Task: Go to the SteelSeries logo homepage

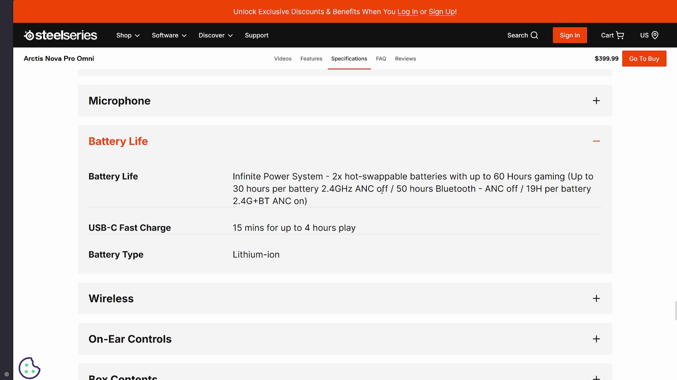Action: click(60, 35)
